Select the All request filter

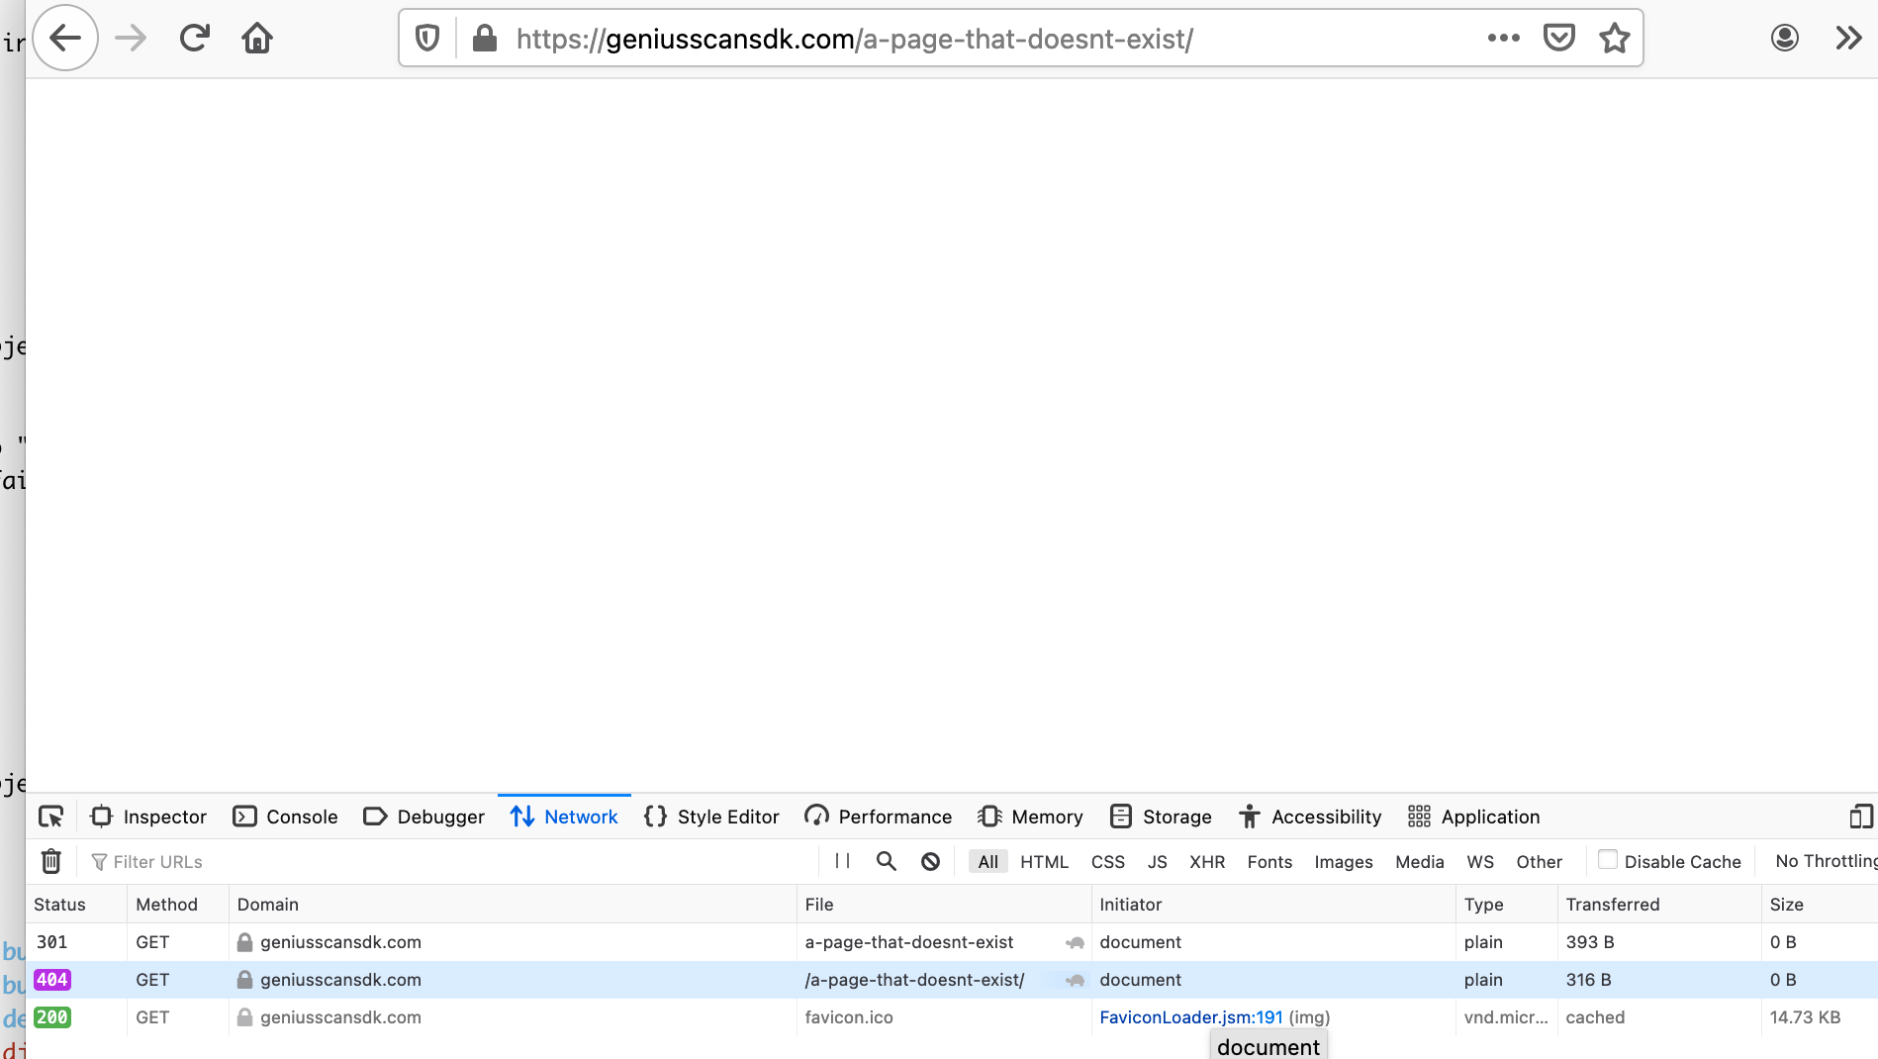(x=987, y=862)
